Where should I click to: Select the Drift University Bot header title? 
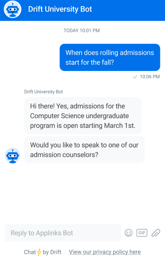tap(60, 9)
